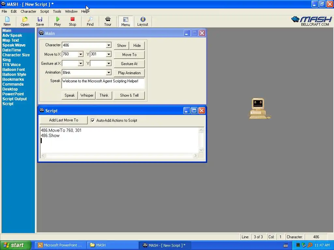Click the 486.Show script line
This screenshot has width=334, height=250.
pos(50,136)
